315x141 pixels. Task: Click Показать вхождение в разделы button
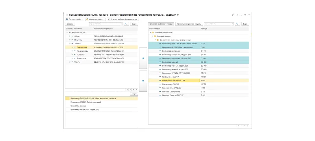point(189,24)
